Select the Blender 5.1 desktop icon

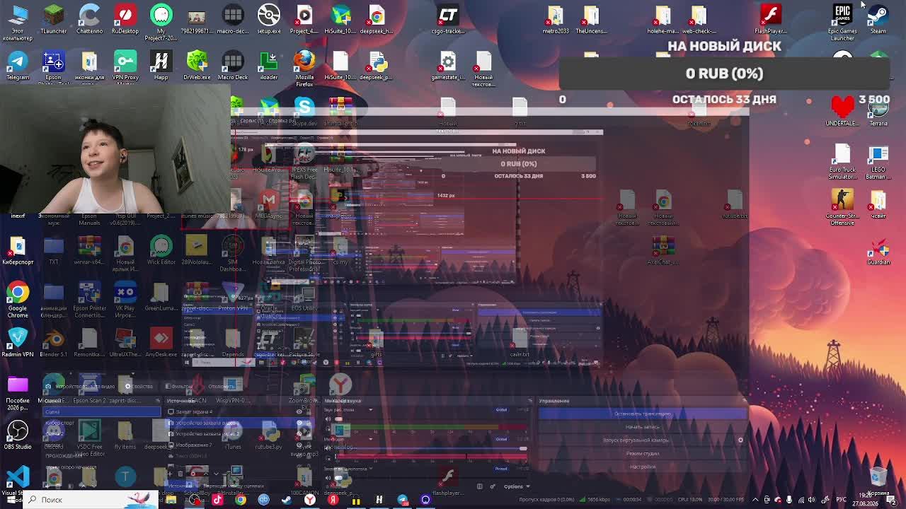[54, 342]
